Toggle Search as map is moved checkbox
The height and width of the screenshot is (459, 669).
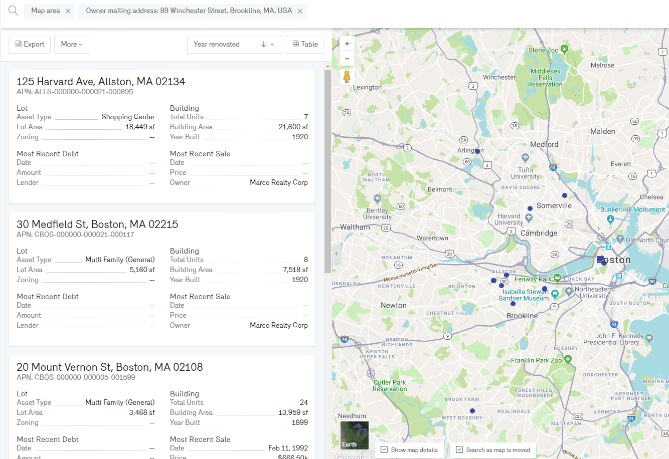pyautogui.click(x=459, y=449)
